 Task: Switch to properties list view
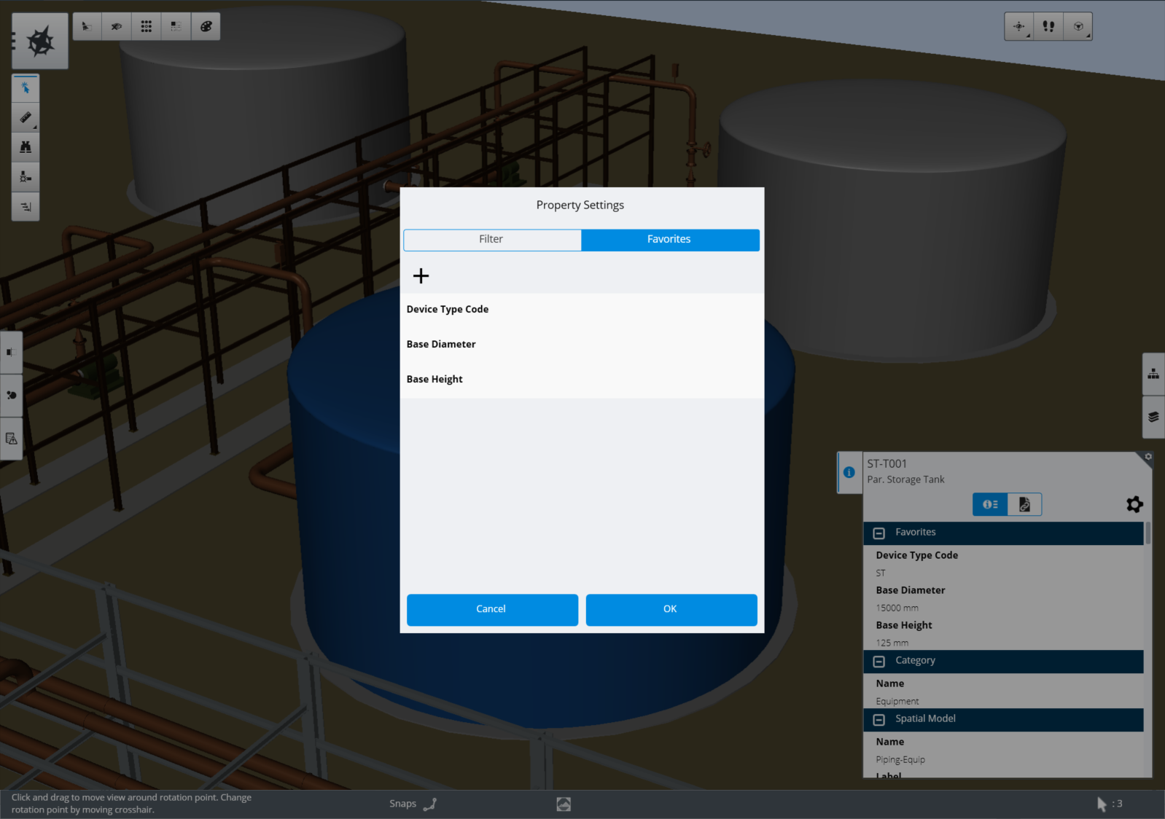[x=990, y=504]
